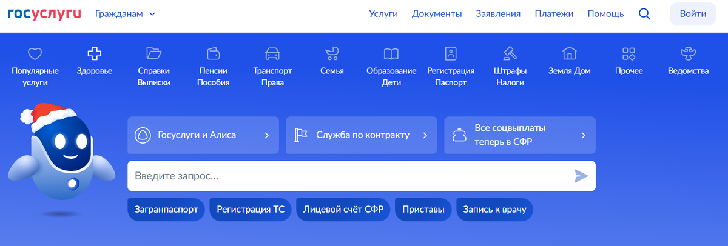Image resolution: width=728 pixels, height=246 pixels.
Task: Open the Платежи menu item
Action: coord(554,14)
